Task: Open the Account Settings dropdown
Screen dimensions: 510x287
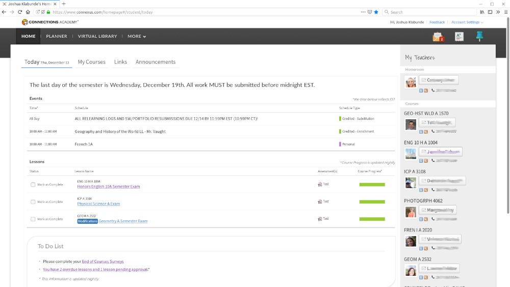Action: [x=467, y=22]
